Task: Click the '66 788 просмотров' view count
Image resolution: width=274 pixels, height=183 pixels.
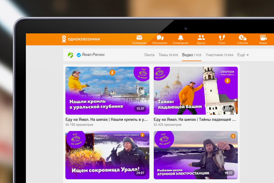Action: (x=79, y=125)
